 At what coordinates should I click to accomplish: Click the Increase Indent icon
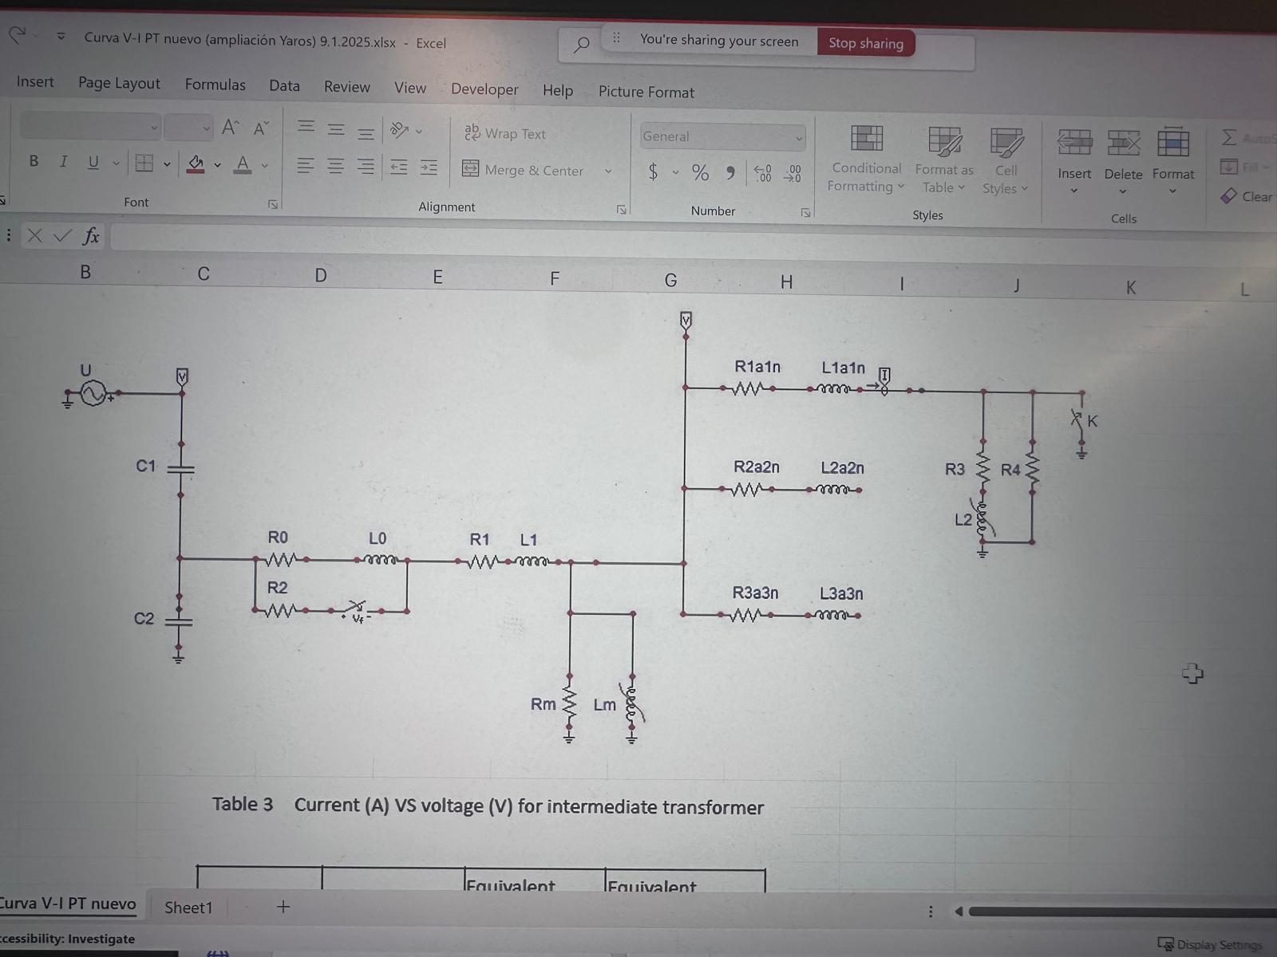[429, 167]
